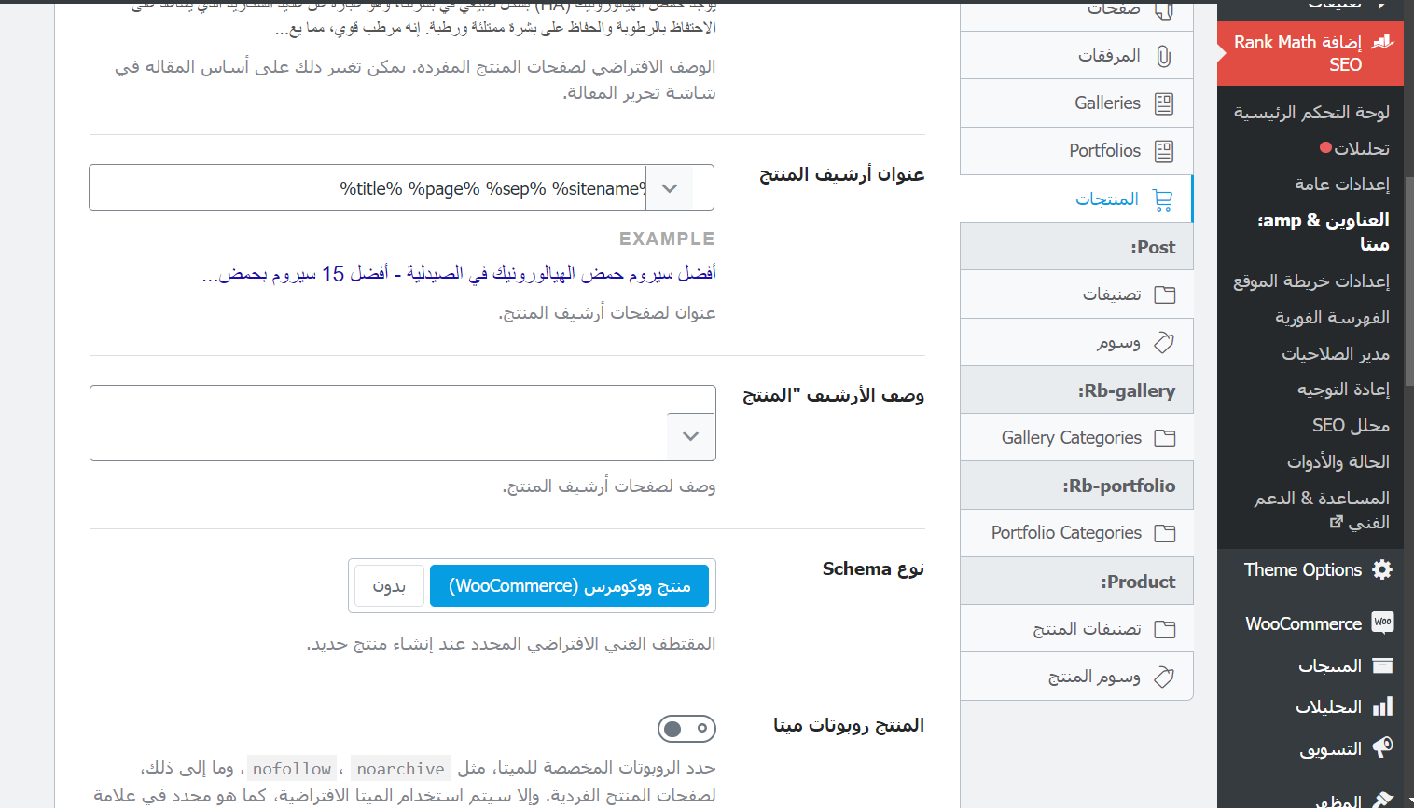Click the Post: section header
The height and width of the screenshot is (808, 1414).
1076,247
